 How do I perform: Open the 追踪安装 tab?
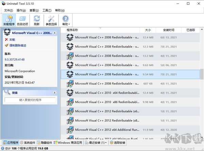[x=117, y=142]
